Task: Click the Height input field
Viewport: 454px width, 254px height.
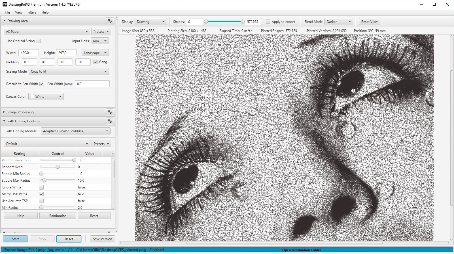Action: [66, 53]
